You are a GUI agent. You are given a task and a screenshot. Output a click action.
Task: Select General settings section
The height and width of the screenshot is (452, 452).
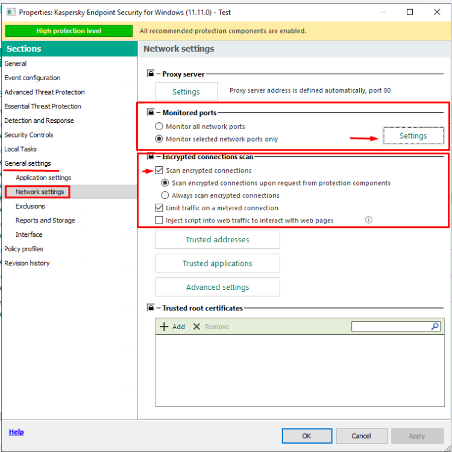point(27,163)
